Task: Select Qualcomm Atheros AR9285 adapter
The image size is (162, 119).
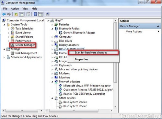Action: [x=88, y=90]
